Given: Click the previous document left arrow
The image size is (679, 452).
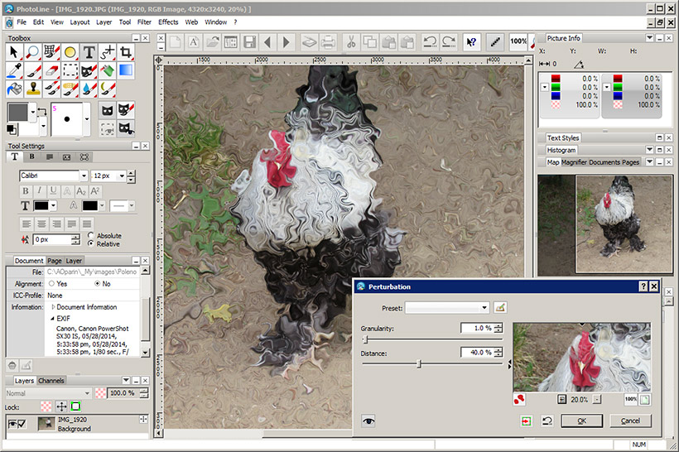Looking at the screenshot, I should pyautogui.click(x=267, y=42).
